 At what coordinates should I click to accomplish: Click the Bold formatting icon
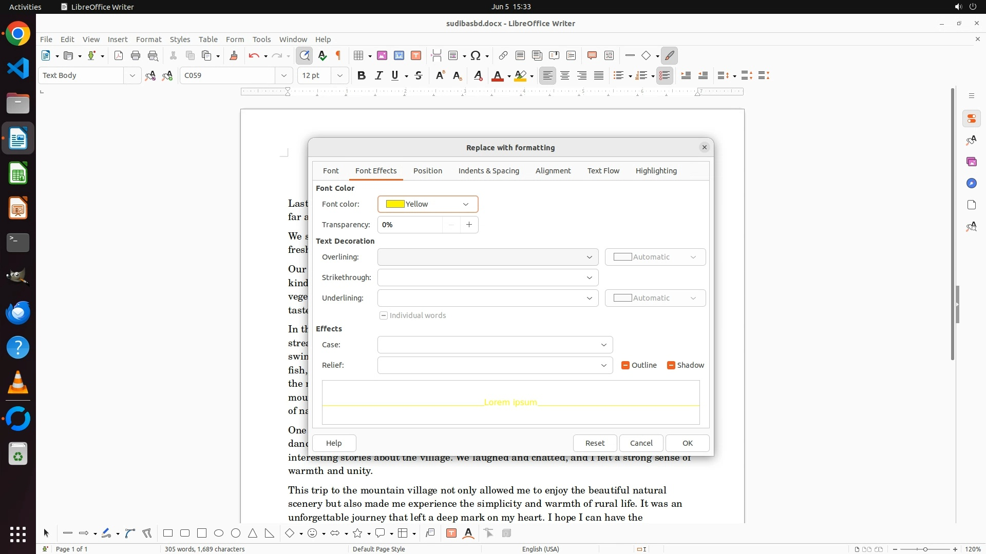click(x=362, y=75)
